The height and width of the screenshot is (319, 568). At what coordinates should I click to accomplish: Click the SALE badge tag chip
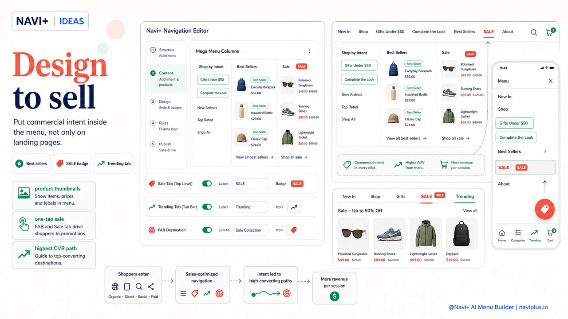(x=72, y=163)
